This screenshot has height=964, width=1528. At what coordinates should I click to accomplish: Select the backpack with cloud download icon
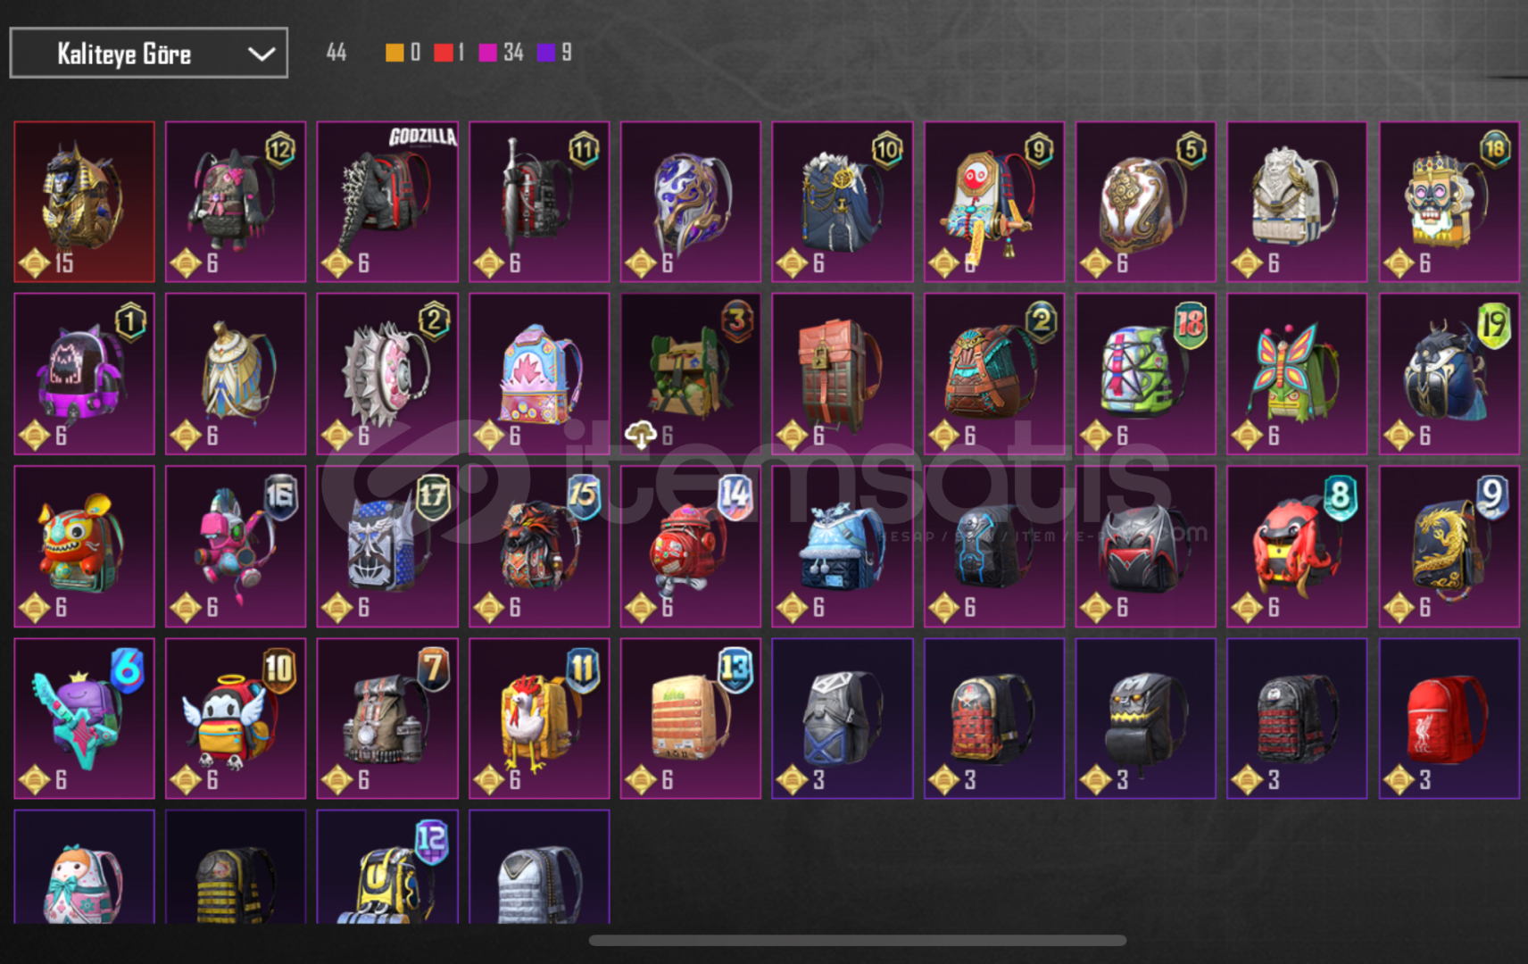[x=691, y=374]
